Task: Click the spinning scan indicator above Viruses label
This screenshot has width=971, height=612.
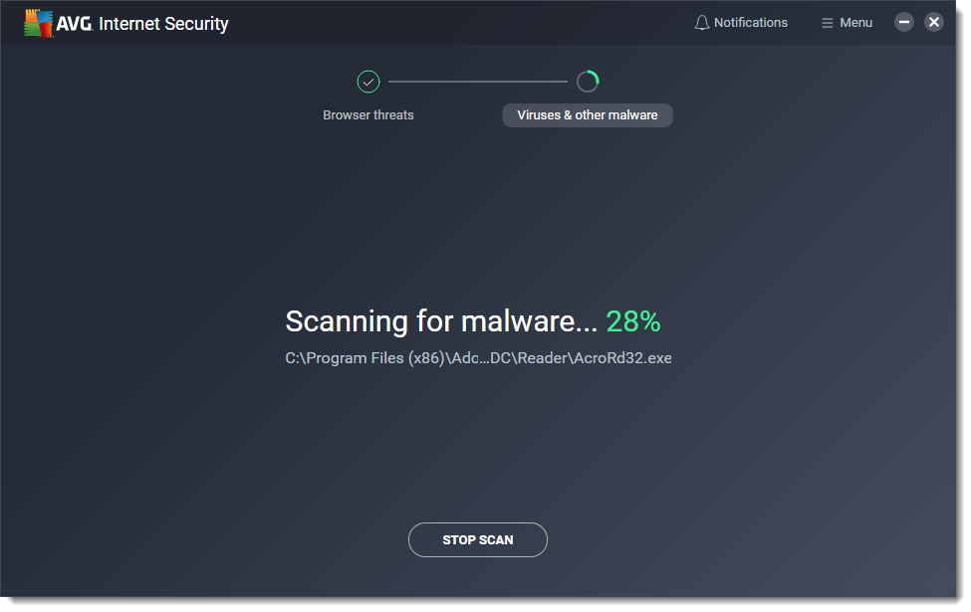Action: click(x=588, y=81)
